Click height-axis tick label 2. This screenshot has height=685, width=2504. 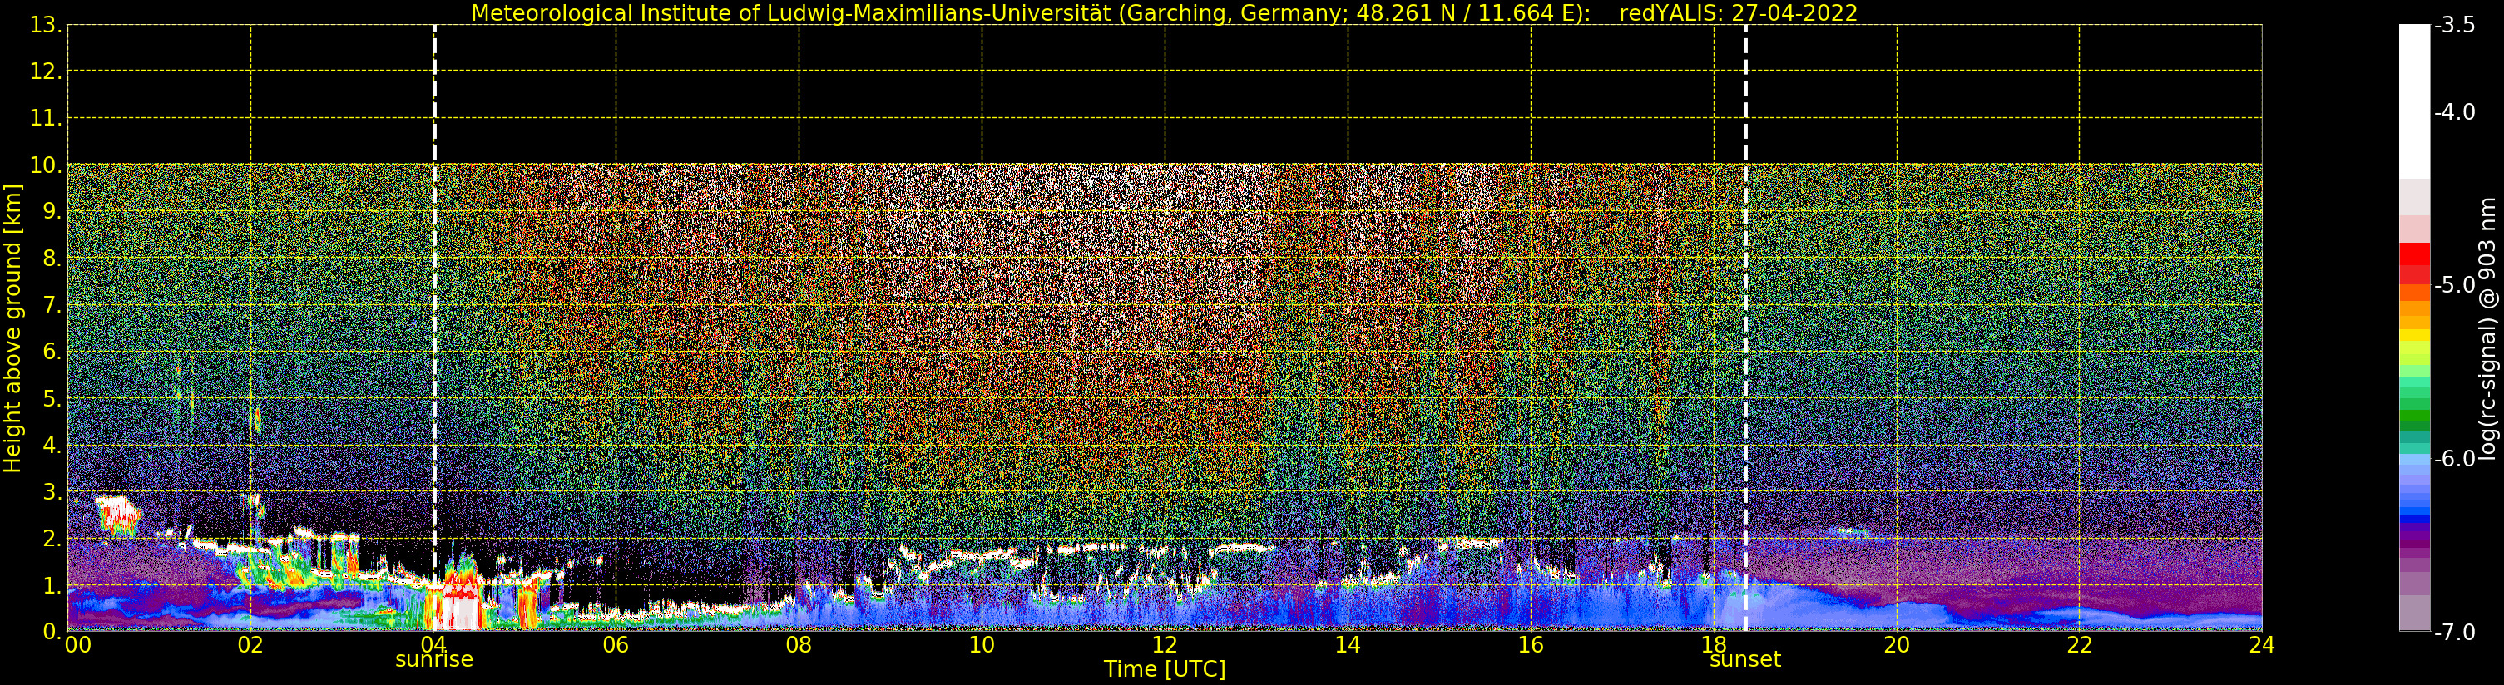pos(52,539)
